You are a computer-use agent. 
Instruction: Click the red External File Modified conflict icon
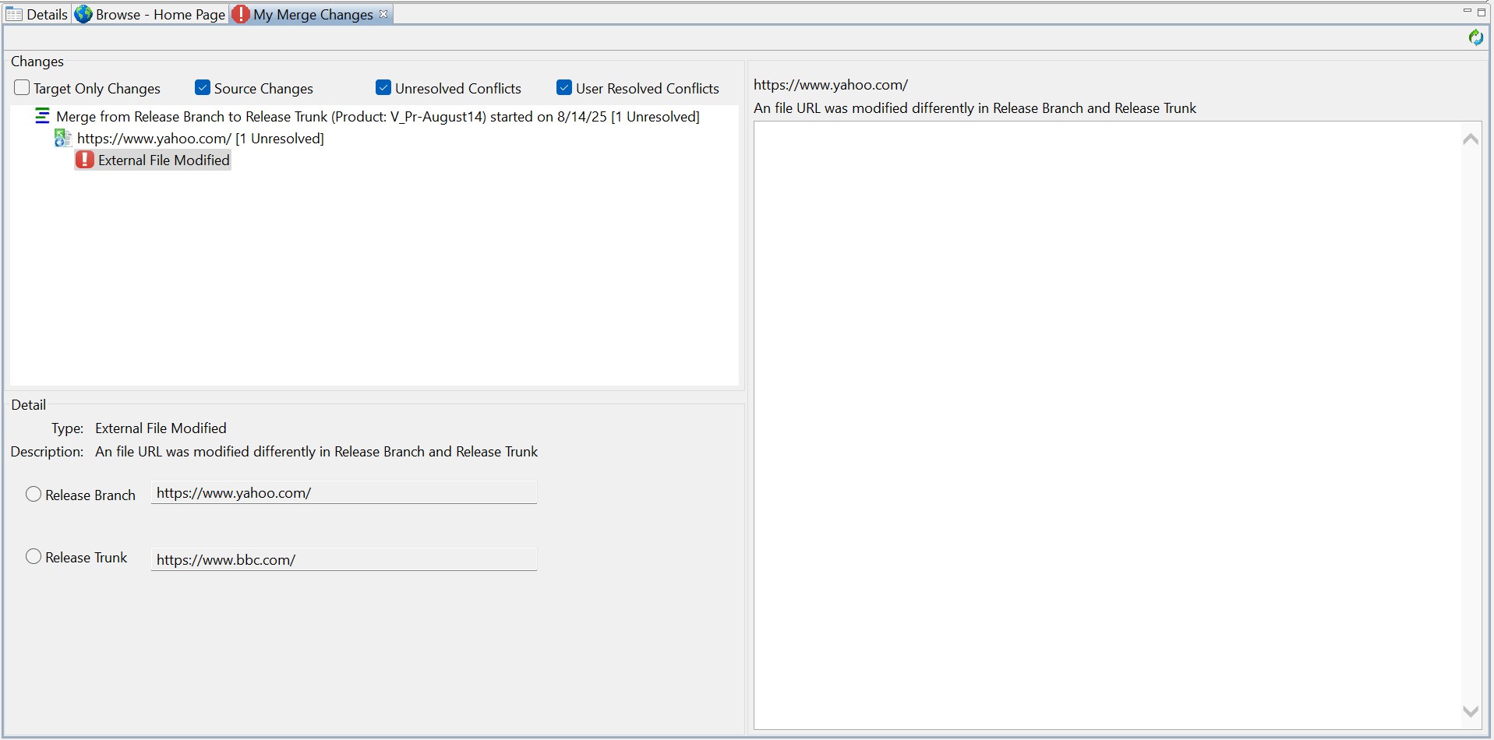coord(85,160)
